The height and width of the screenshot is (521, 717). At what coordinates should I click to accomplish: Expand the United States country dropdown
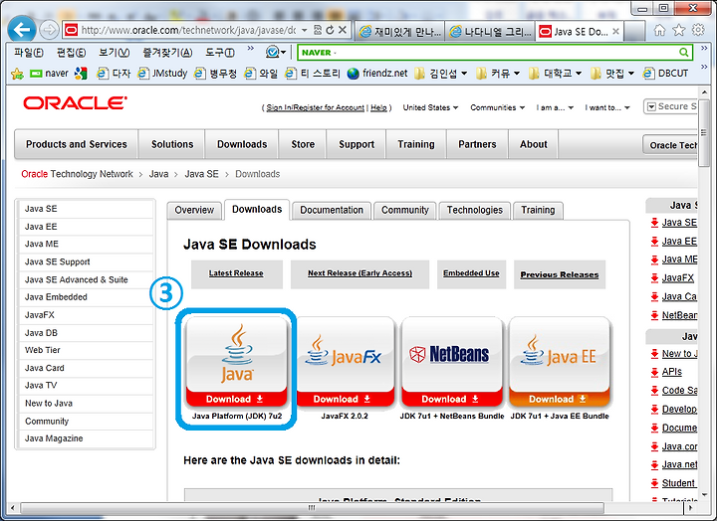(430, 107)
